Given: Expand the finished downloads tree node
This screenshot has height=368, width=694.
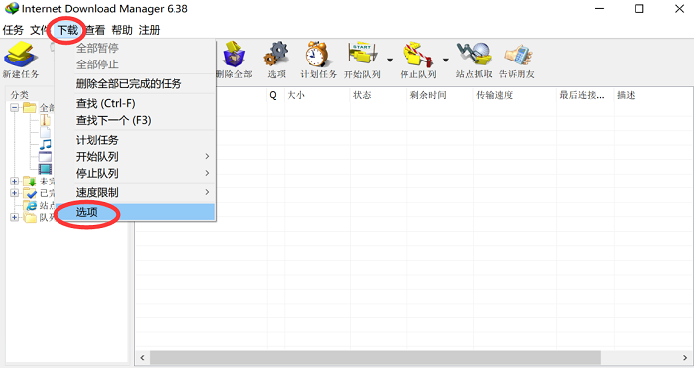Looking at the screenshot, I should point(15,193).
